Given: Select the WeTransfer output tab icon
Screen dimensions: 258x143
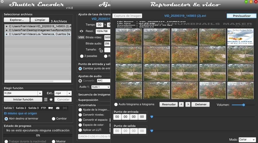Looking at the screenshot, I should point(50,108).
